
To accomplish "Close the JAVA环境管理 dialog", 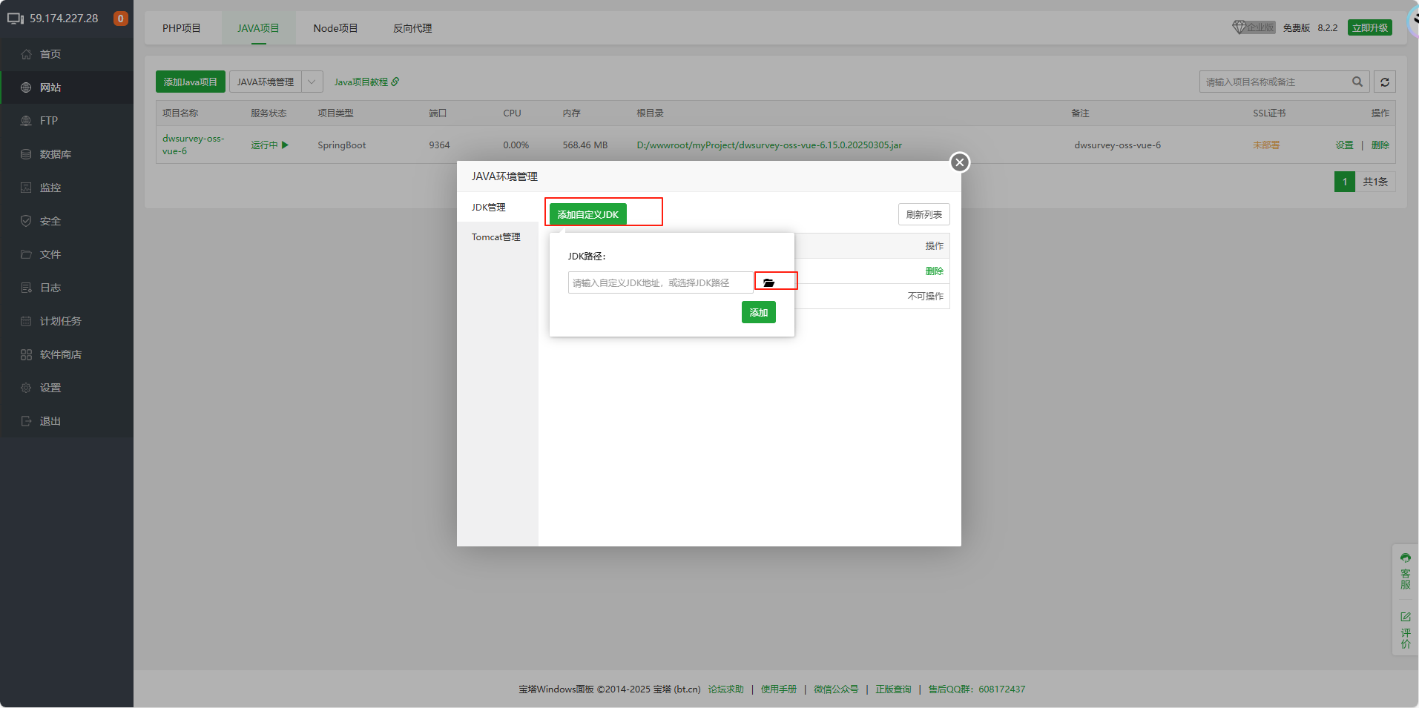I will (960, 162).
